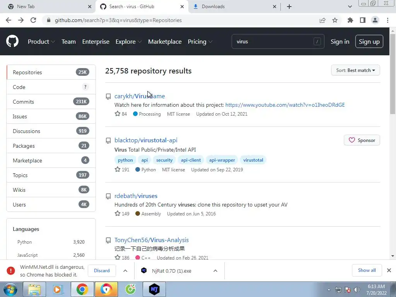Click the repo icon next to blacktop/virustotal-api

pyautogui.click(x=108, y=141)
